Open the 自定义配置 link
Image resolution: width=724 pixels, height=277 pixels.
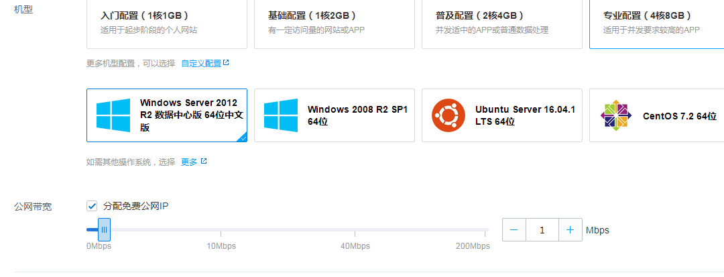pos(201,64)
